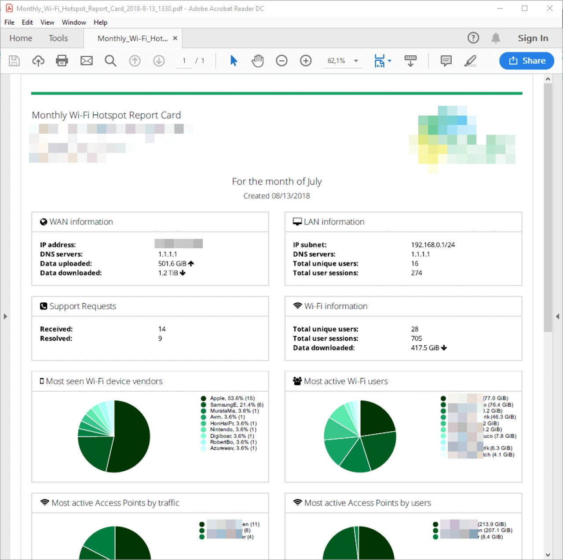Save the current PDF file

(x=14, y=61)
